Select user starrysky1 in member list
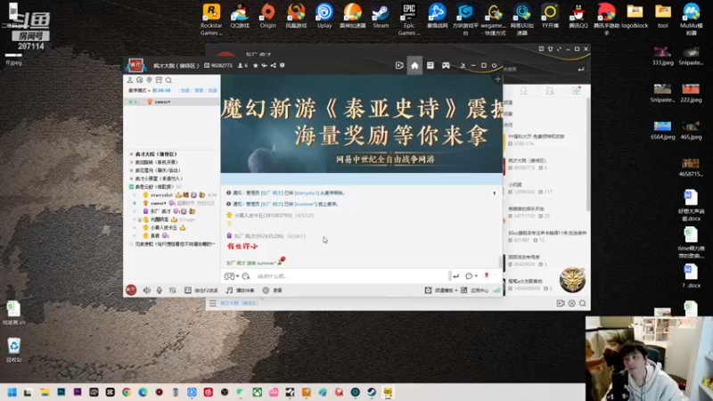The width and height of the screenshot is (713, 401). pos(161,195)
